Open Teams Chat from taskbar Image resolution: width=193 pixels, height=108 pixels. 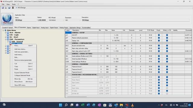[77, 105]
